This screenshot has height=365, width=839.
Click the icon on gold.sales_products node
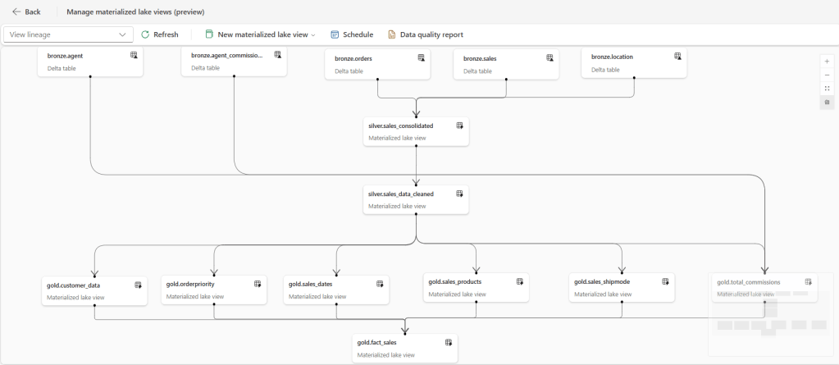[520, 281]
